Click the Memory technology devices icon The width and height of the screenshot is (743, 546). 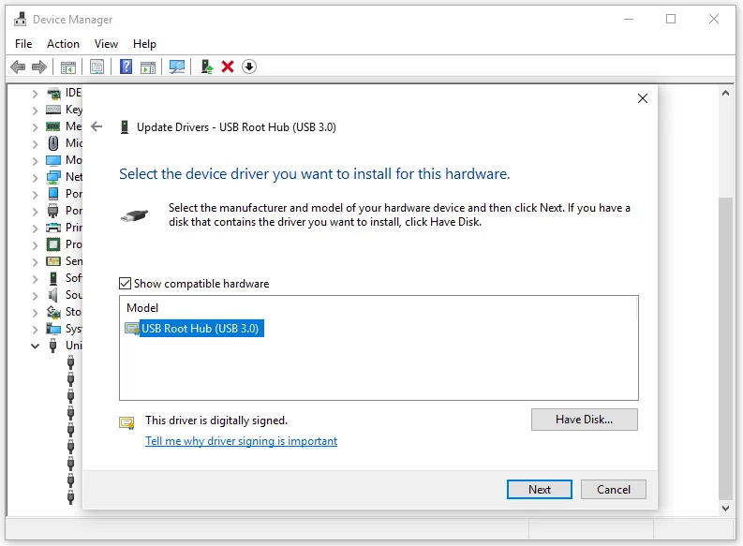coord(53,126)
